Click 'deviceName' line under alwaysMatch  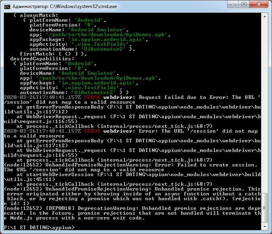[79, 30]
